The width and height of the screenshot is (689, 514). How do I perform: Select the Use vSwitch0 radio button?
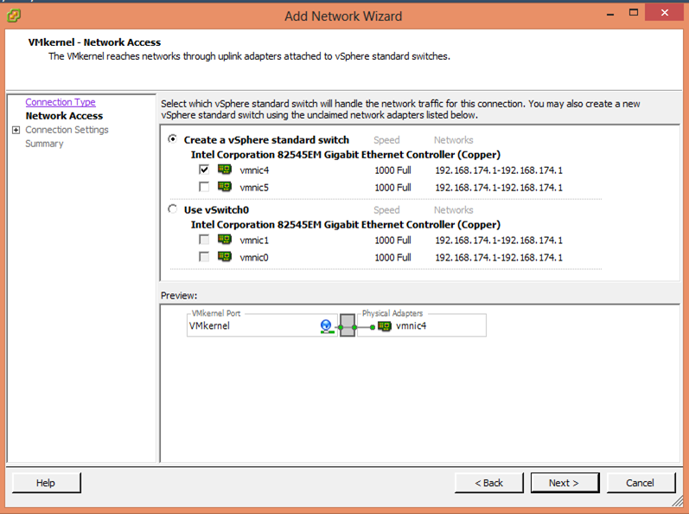tap(173, 209)
